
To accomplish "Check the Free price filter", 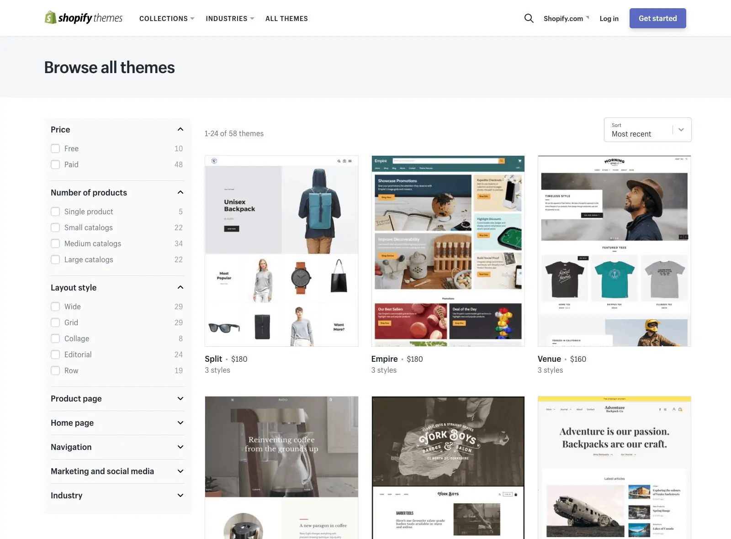I will 55,148.
